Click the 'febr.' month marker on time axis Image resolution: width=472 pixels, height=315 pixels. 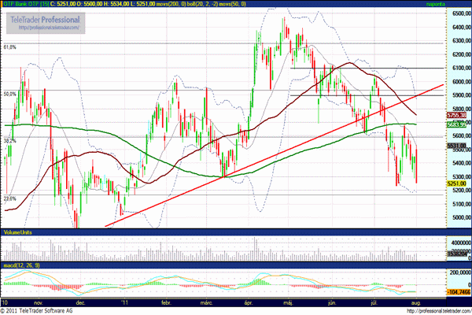(166, 302)
